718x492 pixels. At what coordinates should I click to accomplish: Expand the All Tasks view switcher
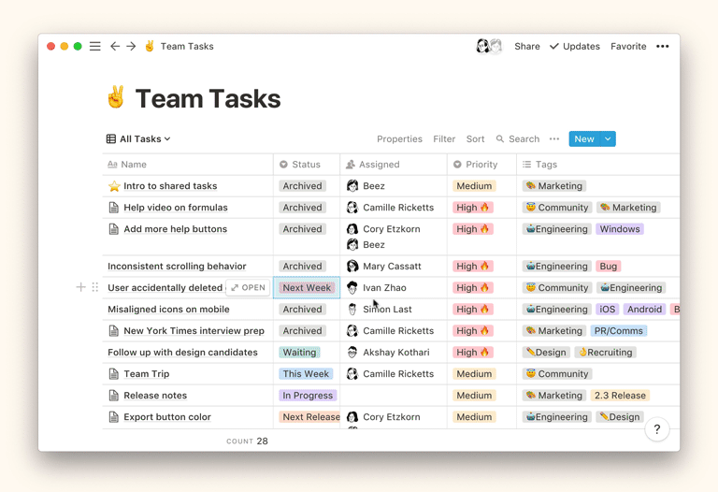coord(138,138)
